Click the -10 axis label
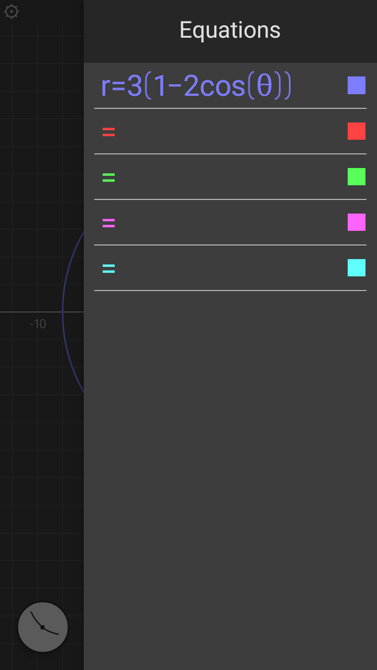 38,324
